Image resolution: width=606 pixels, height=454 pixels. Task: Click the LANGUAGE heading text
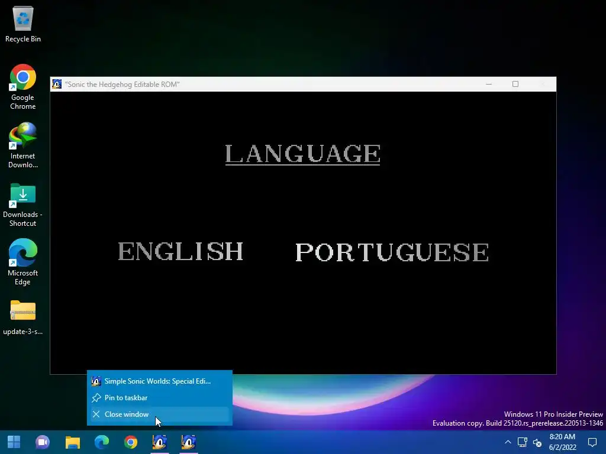click(302, 154)
